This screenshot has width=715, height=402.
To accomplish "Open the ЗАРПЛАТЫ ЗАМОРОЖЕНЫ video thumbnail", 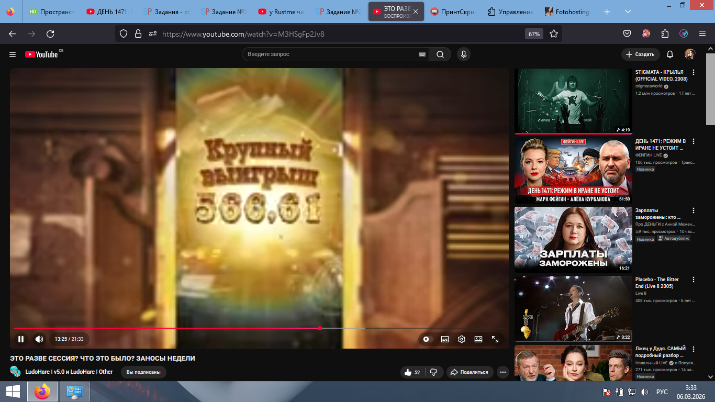I will 573,240.
